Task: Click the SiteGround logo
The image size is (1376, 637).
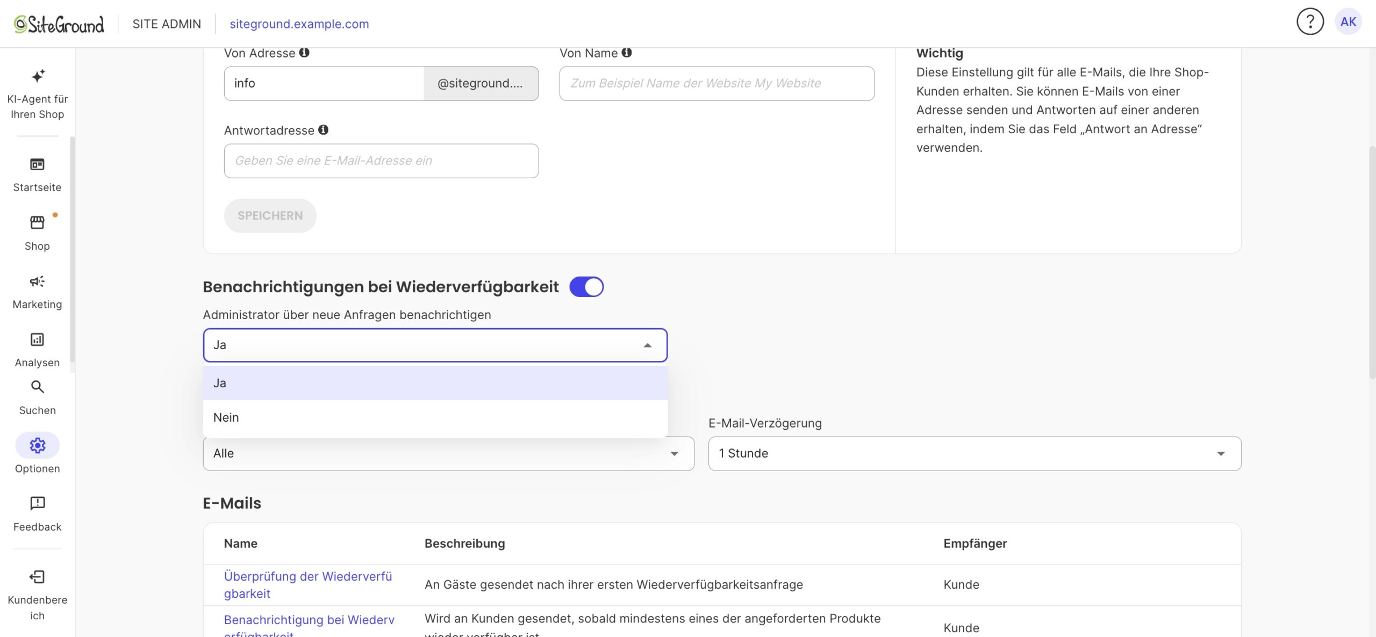Action: pos(59,24)
